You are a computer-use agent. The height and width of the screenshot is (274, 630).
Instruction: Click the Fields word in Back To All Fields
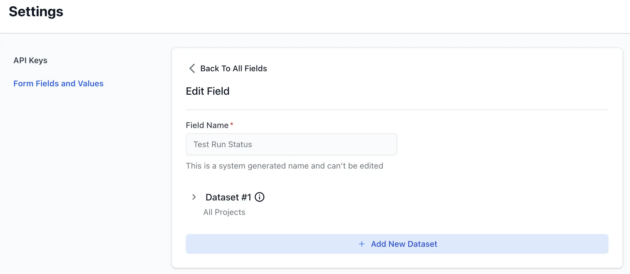[255, 68]
